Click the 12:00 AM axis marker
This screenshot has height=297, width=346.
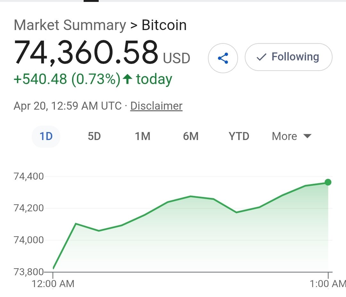pyautogui.click(x=53, y=283)
